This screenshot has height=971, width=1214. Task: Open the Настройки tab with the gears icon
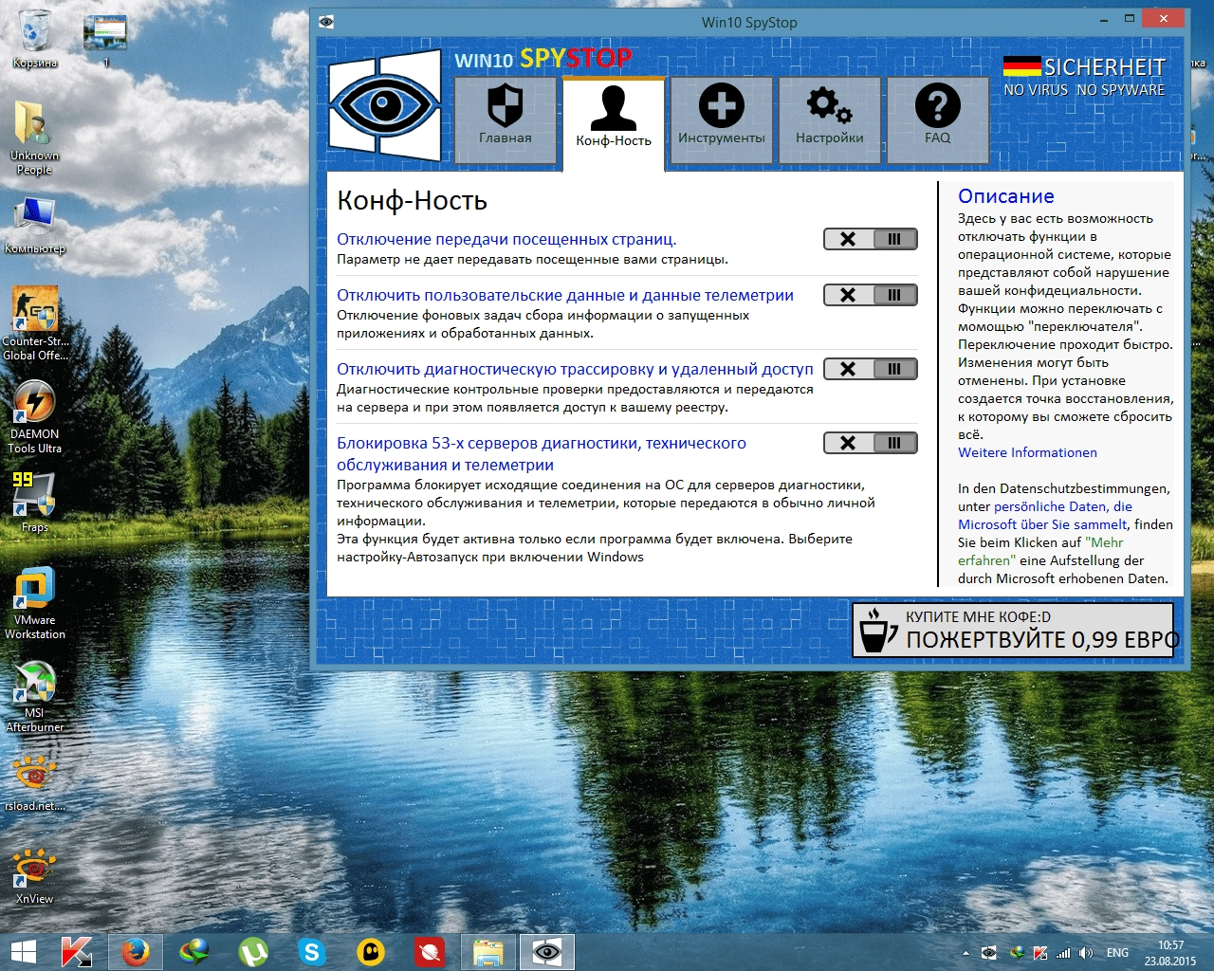click(x=830, y=119)
